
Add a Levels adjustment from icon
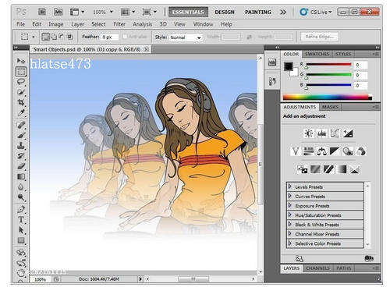tap(321, 133)
